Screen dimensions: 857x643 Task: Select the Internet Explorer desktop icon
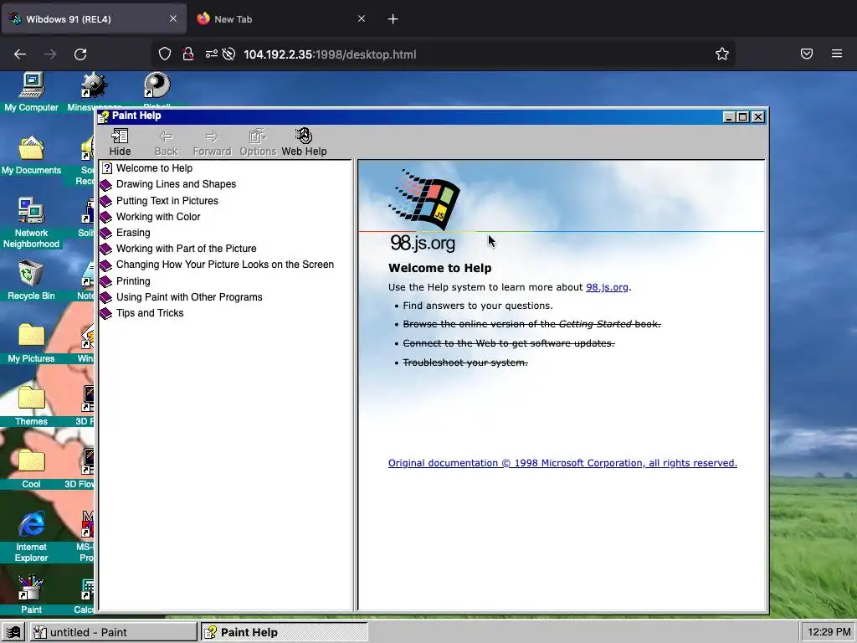pyautogui.click(x=31, y=537)
